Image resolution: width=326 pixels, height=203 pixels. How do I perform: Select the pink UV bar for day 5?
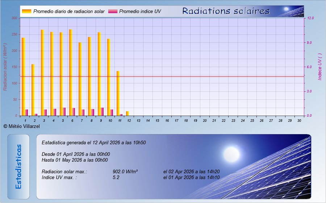[x=64, y=112]
